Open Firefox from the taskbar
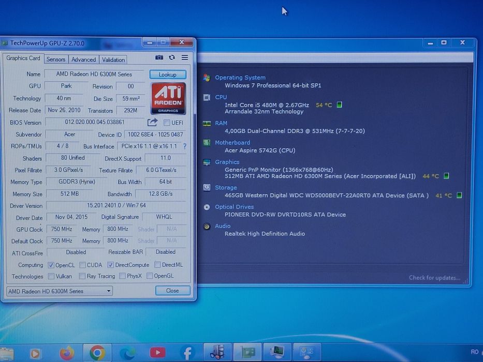 pyautogui.click(x=67, y=353)
